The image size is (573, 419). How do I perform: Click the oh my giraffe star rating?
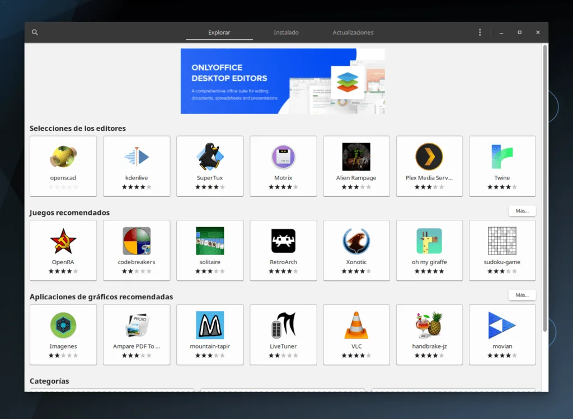[x=429, y=271]
